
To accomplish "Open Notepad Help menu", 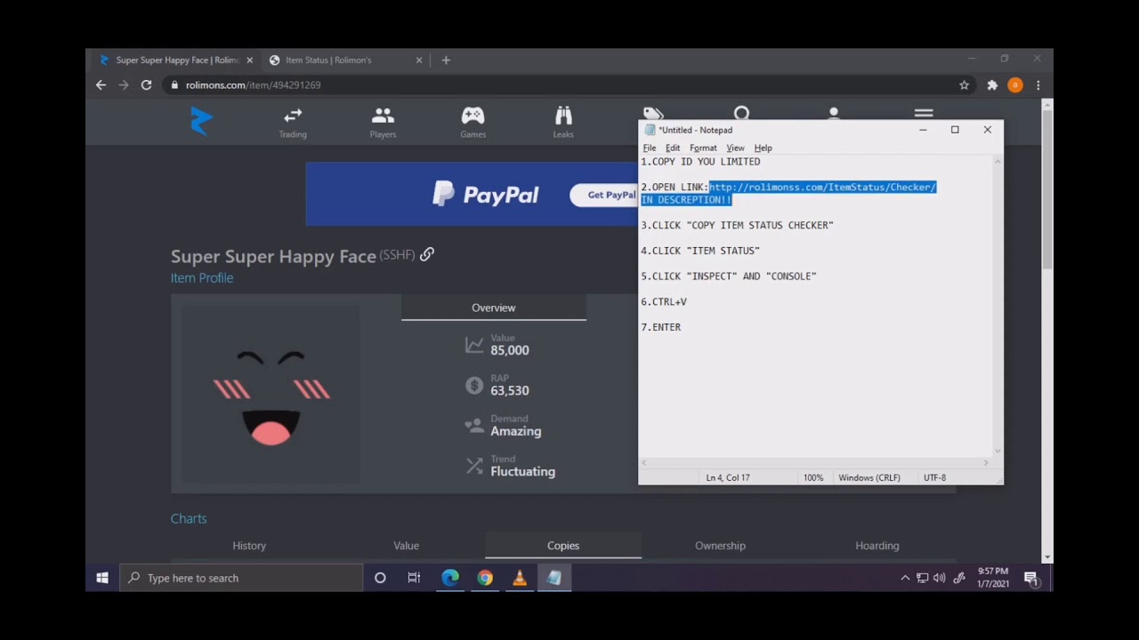I will click(763, 148).
